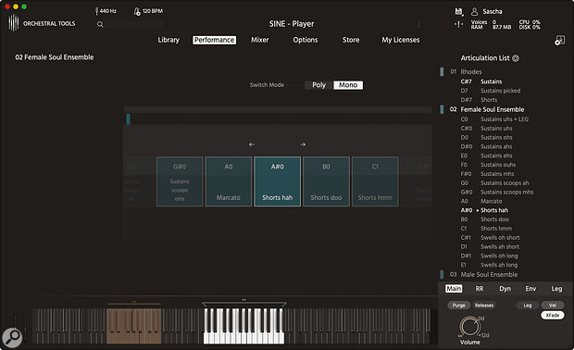Click the MIDI panic icon beside Voices
Viewport: 574px width, 350px height.
click(458, 24)
